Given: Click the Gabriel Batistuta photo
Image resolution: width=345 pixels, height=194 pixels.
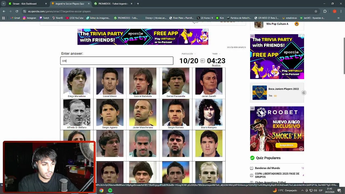Looking at the screenshot, I should (x=143, y=81).
